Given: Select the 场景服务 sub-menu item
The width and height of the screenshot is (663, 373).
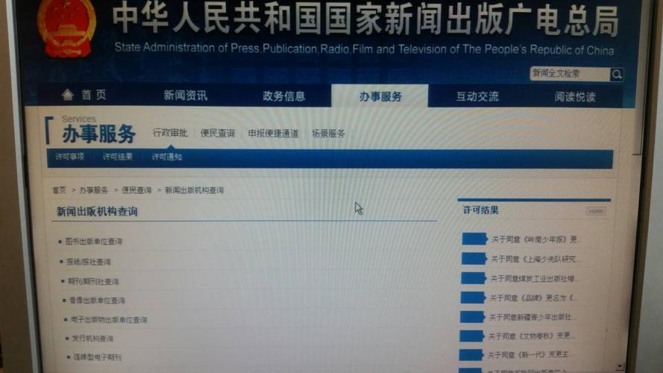Looking at the screenshot, I should [328, 134].
